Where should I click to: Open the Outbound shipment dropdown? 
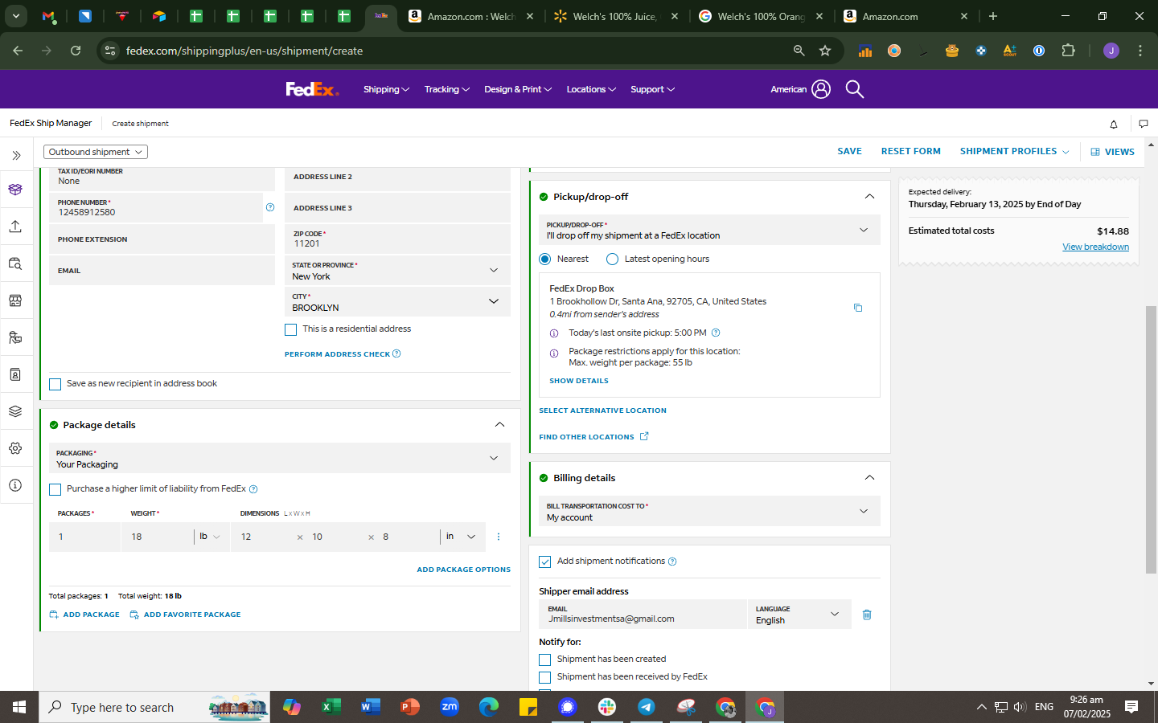tap(96, 152)
